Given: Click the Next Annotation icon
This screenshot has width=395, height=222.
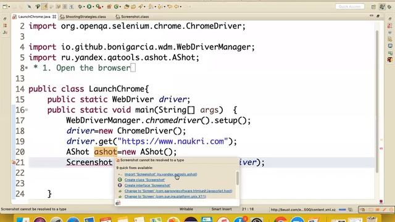Looking at the screenshot, I should click(151, 7).
